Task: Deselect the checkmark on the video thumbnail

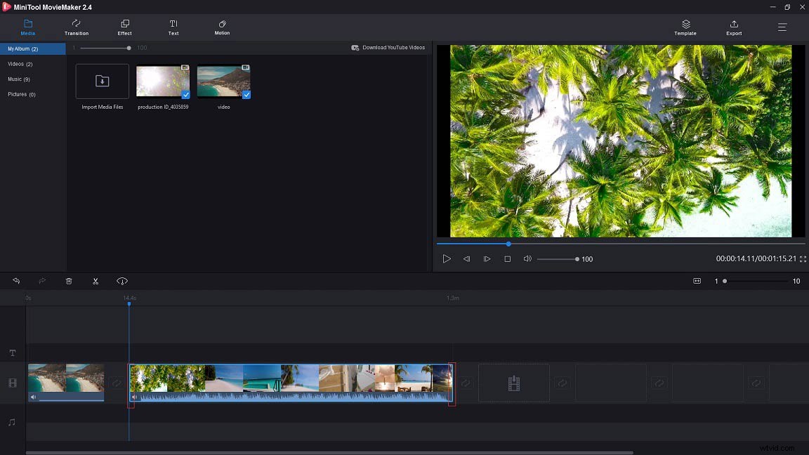Action: 247,93
